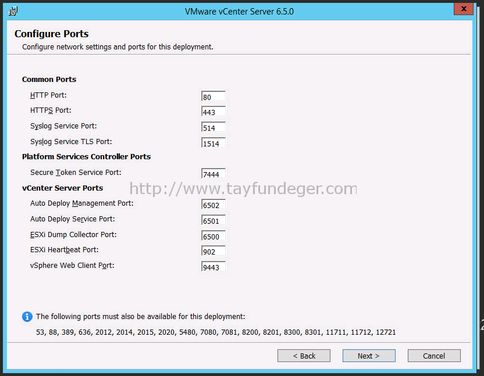
Task: Click the 'HTTPS Port:' label
Action: pyautogui.click(x=51, y=110)
